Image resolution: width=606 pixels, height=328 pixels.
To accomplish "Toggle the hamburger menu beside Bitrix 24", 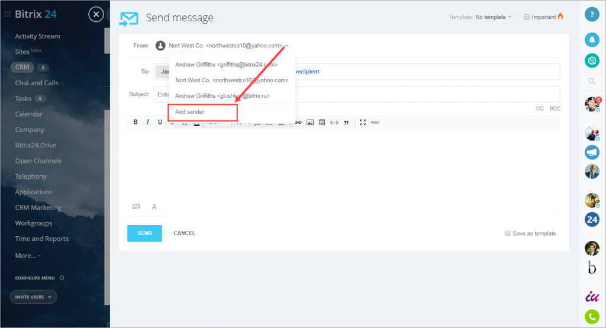I will tap(7, 14).
